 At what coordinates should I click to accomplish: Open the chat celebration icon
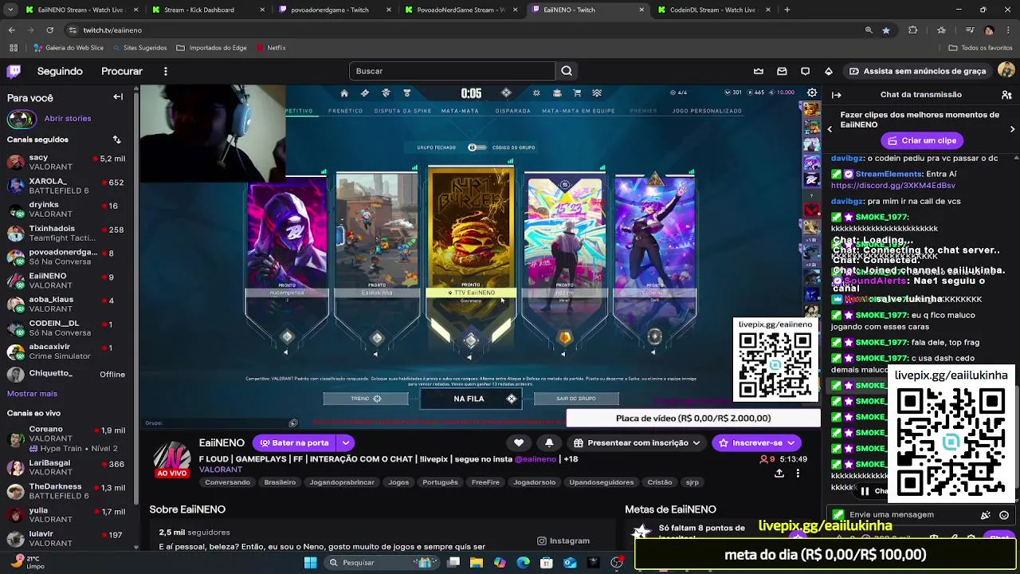(986, 515)
